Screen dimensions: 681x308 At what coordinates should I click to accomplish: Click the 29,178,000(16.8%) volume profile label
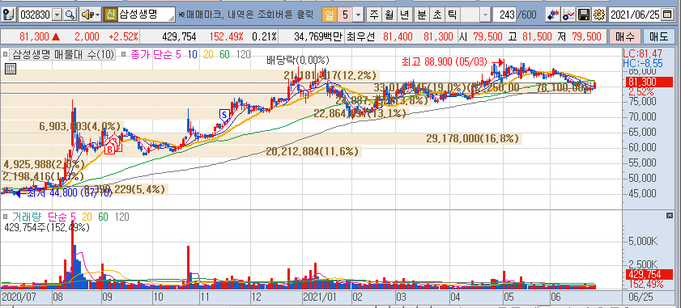point(472,139)
